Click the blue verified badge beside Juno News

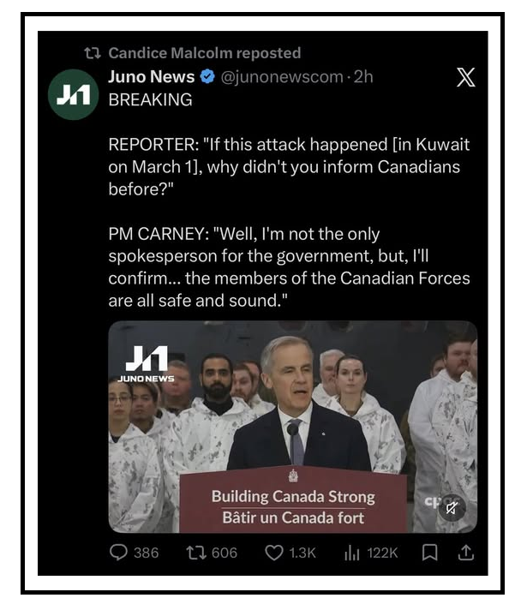point(207,77)
